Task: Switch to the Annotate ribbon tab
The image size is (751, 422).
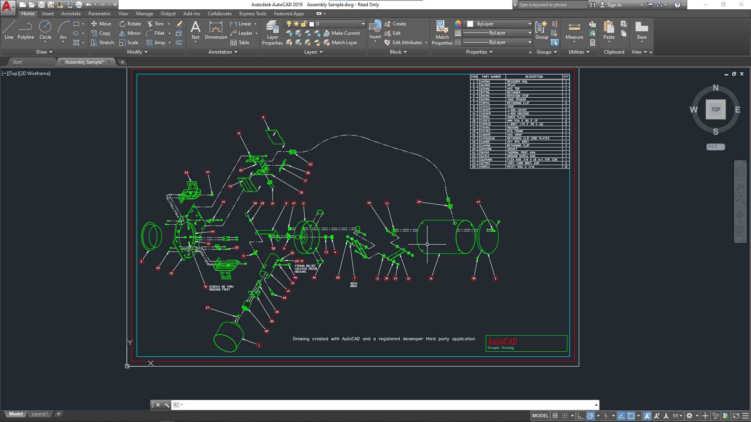Action: tap(71, 14)
